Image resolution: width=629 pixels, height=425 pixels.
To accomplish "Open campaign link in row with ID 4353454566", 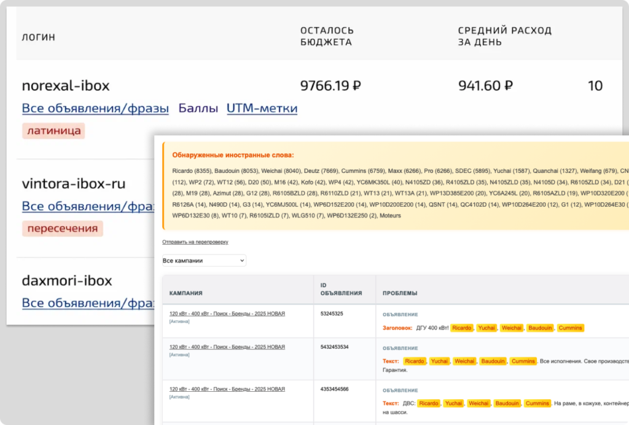I will 227,389.
